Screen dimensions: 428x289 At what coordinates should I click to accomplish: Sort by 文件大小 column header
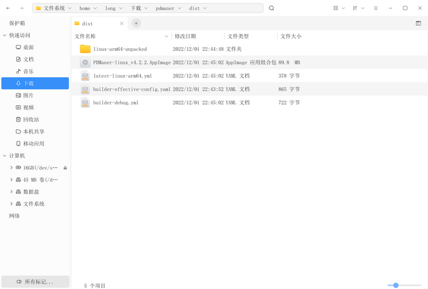coord(291,36)
